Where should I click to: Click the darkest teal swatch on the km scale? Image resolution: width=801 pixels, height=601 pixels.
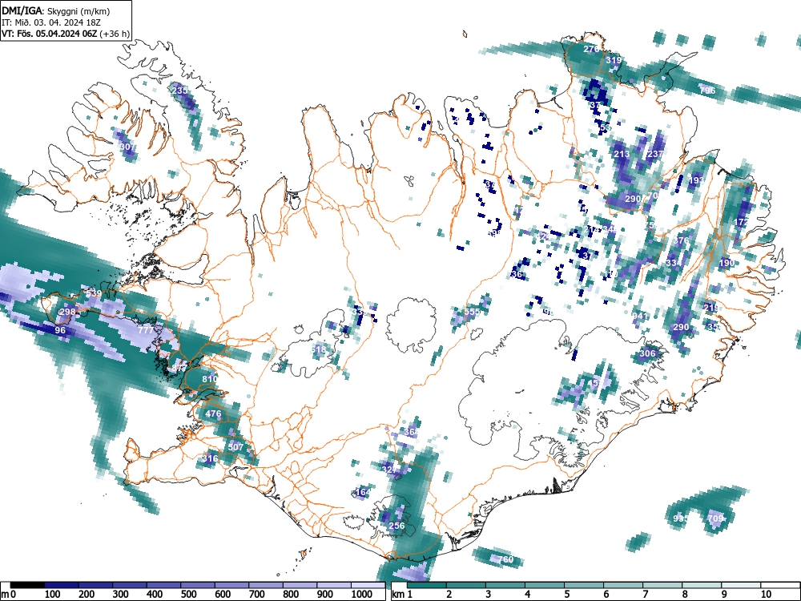click(427, 585)
